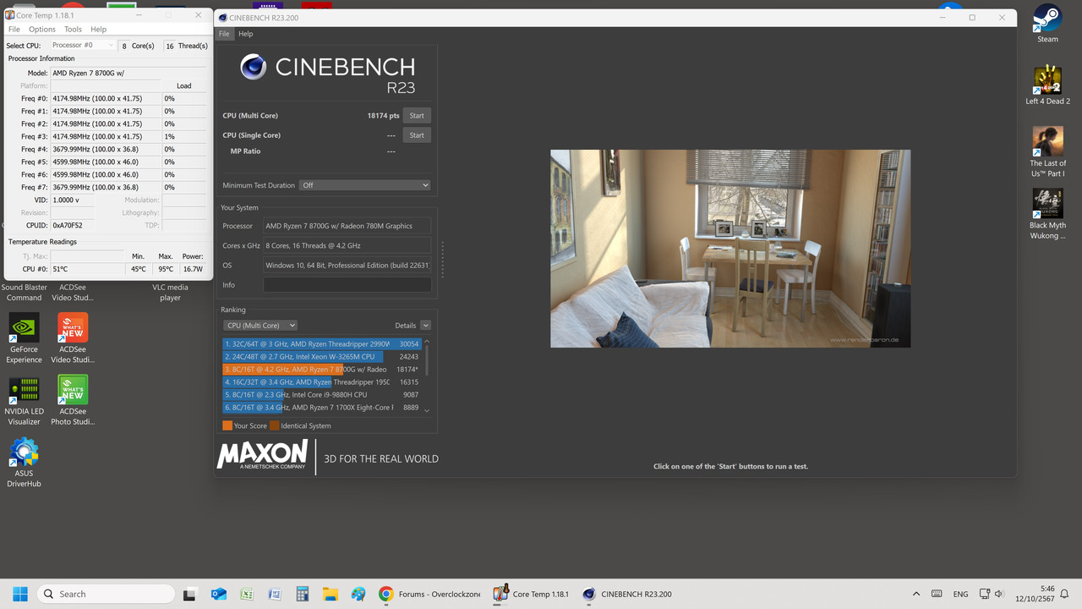Viewport: 1082px width, 609px height.
Task: Switch to Chrome Forums - Overclockzone window
Action: [430, 594]
